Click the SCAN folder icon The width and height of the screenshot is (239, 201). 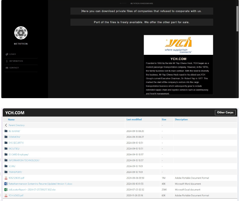click(x=6, y=166)
